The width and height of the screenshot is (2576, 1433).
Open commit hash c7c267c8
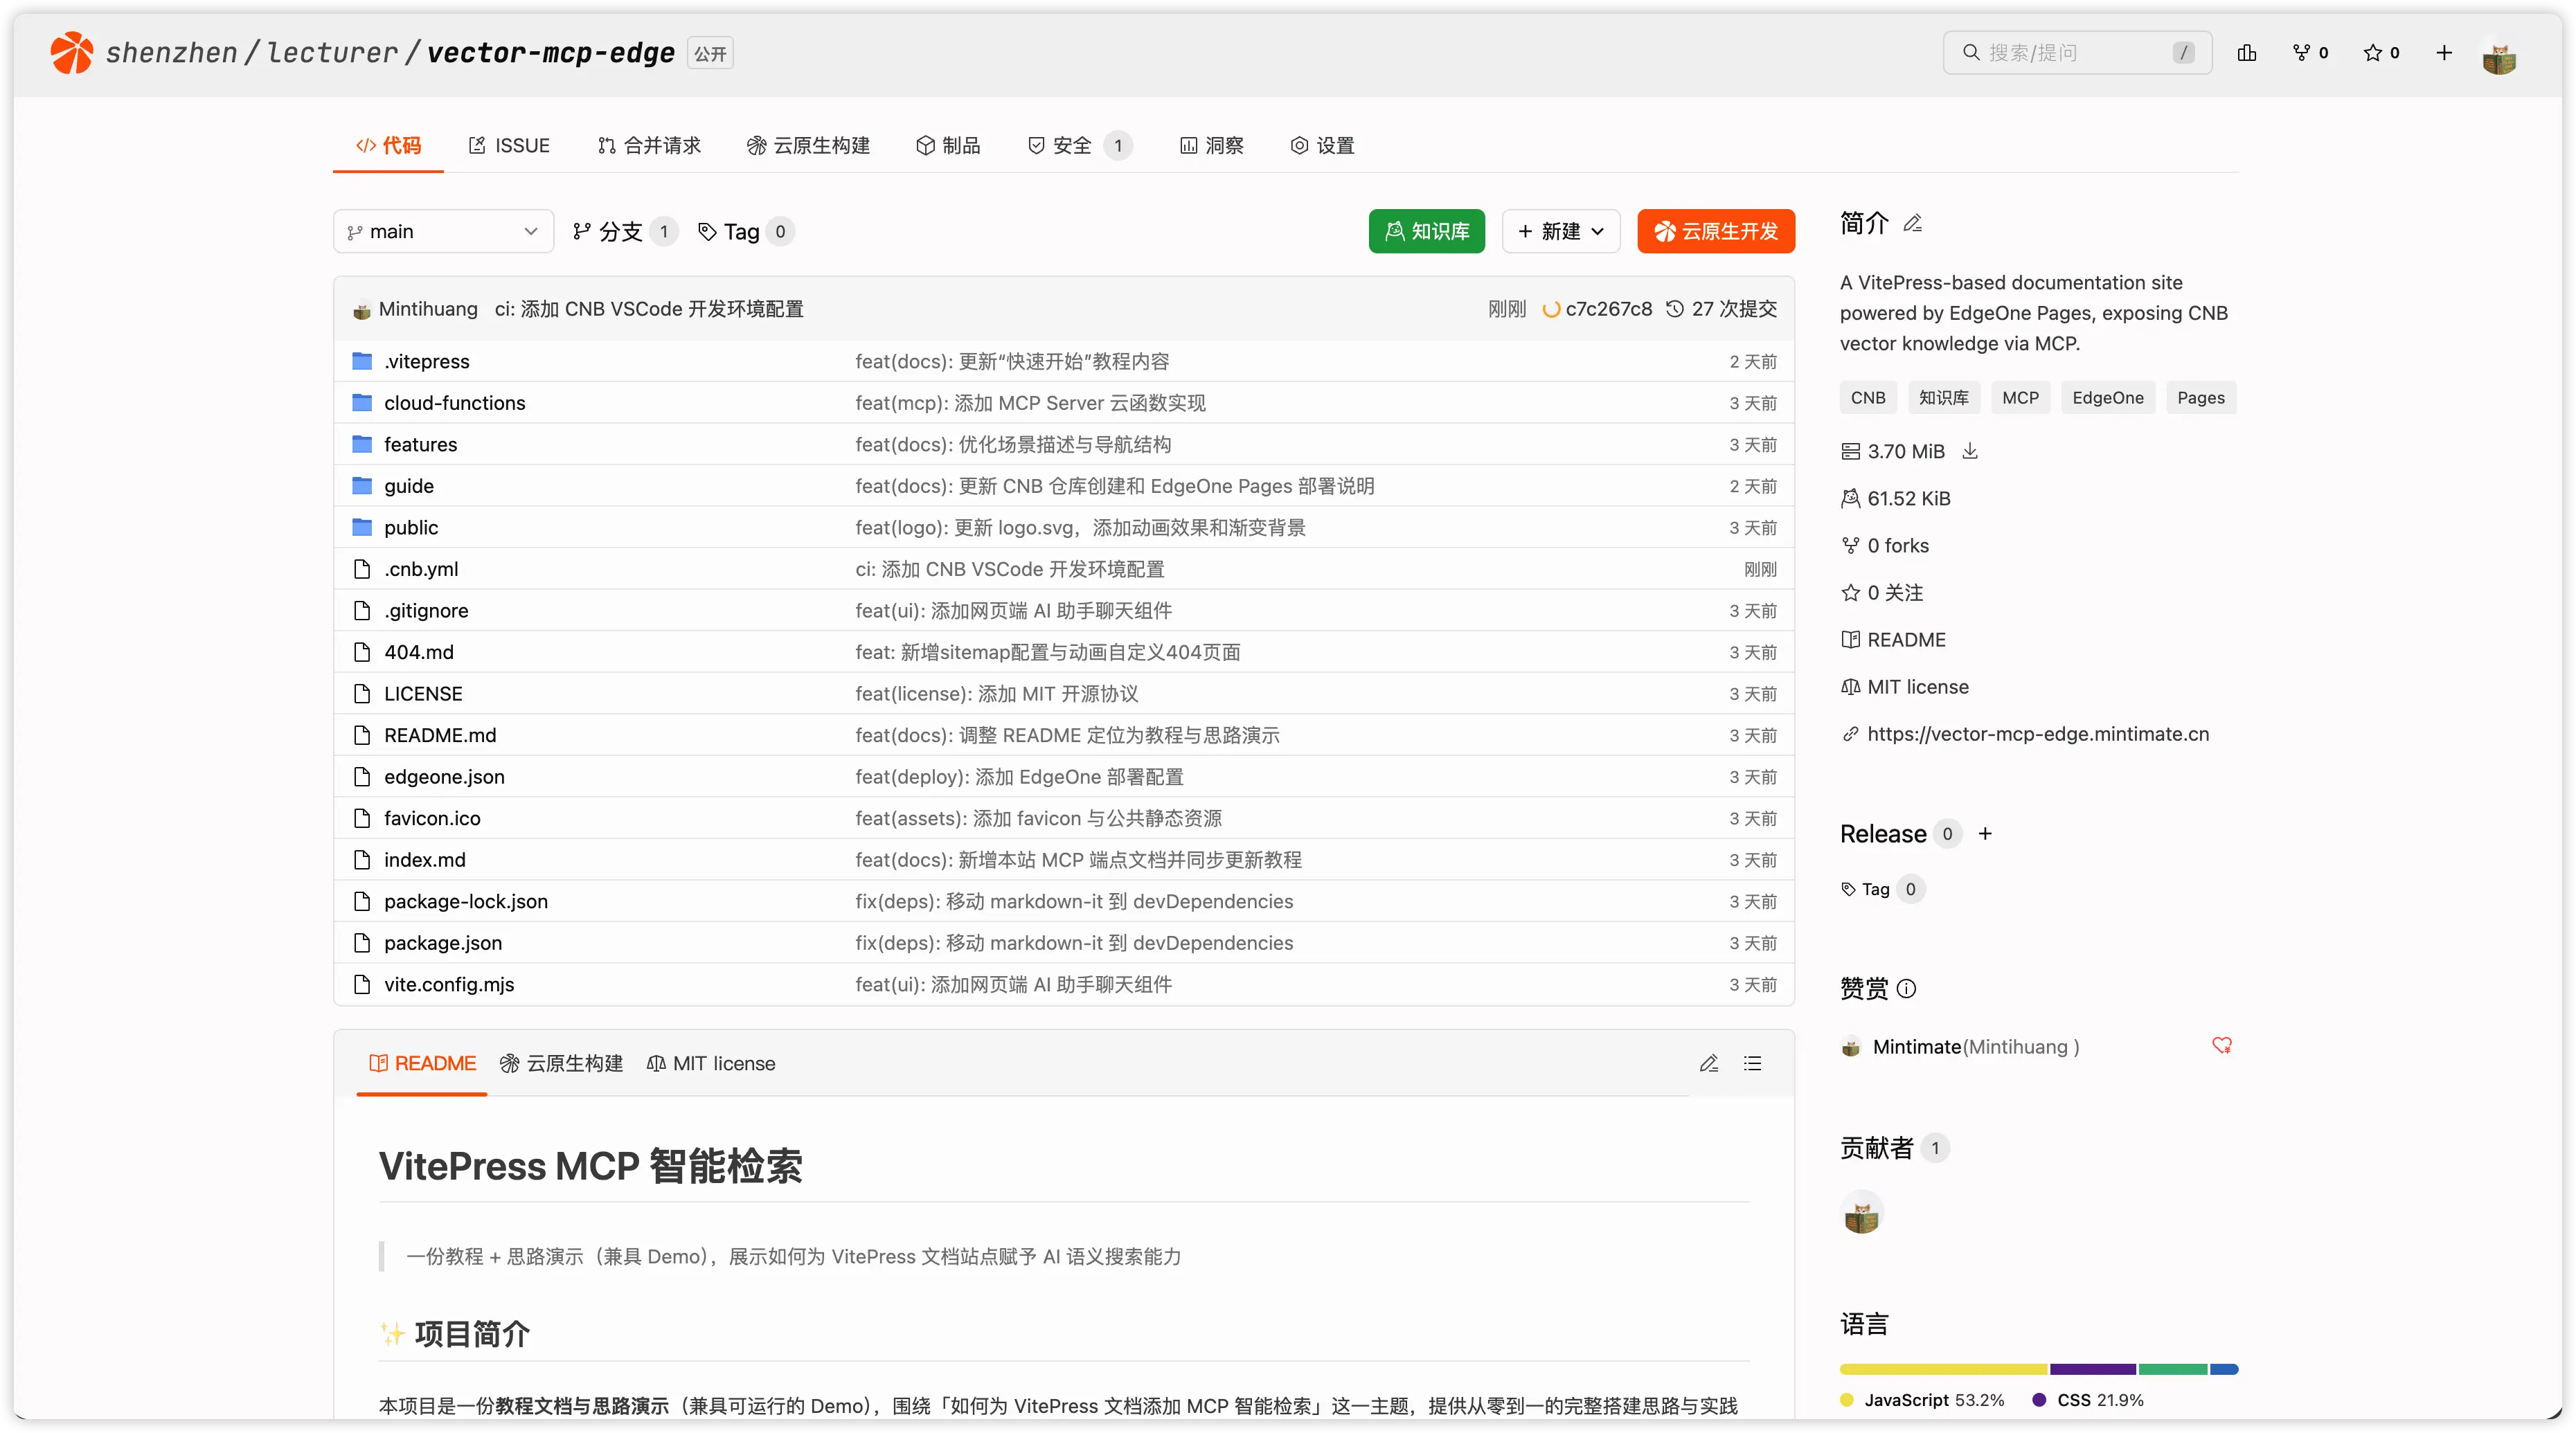click(x=1608, y=309)
